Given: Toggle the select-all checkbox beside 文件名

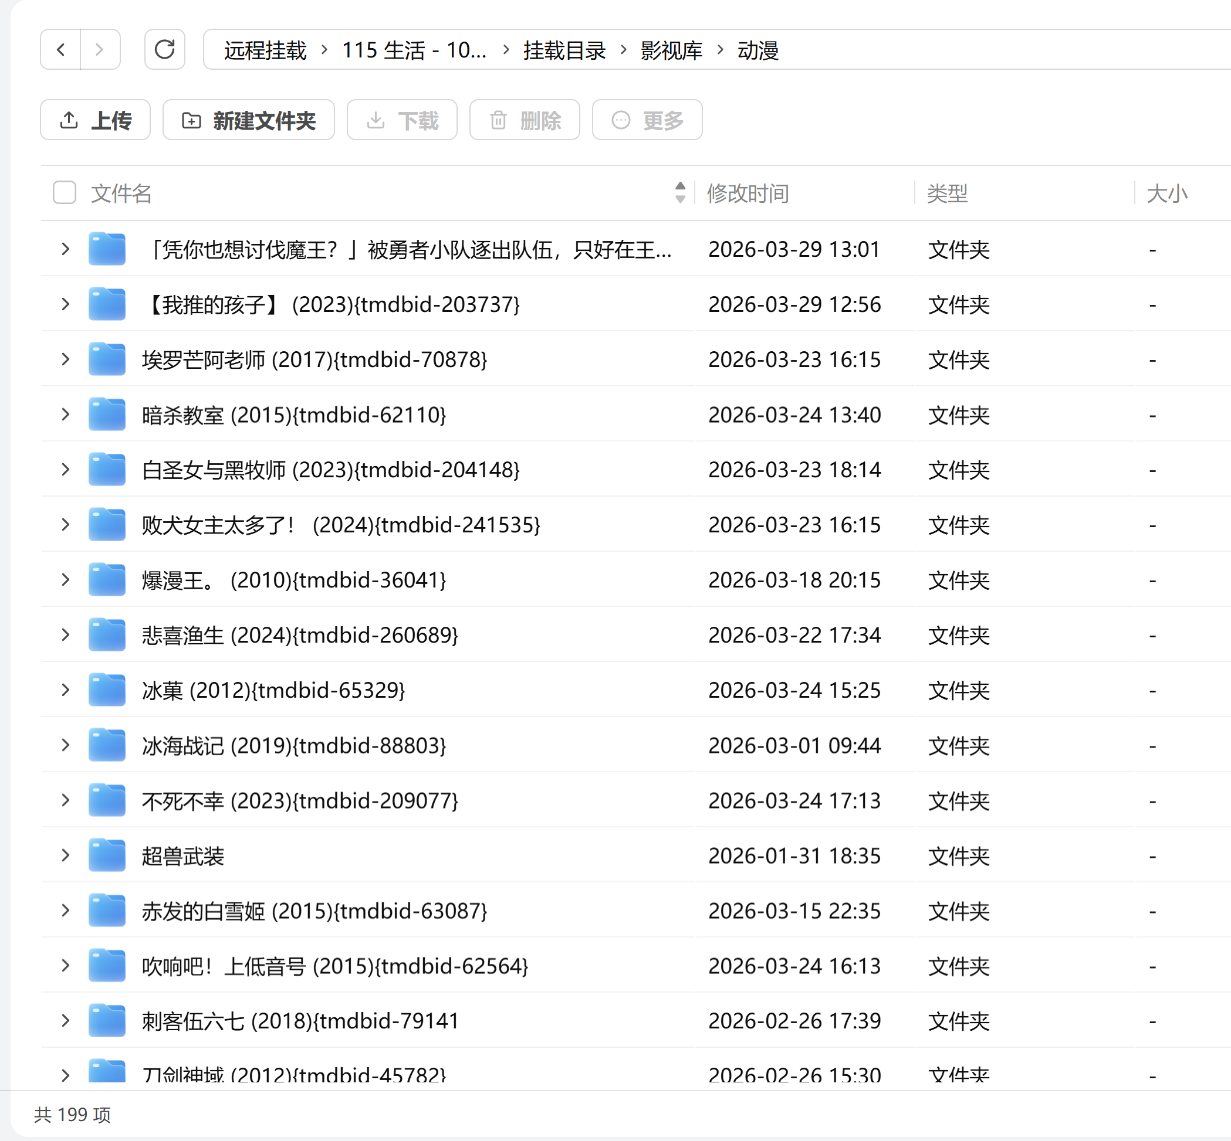Looking at the screenshot, I should tap(65, 193).
